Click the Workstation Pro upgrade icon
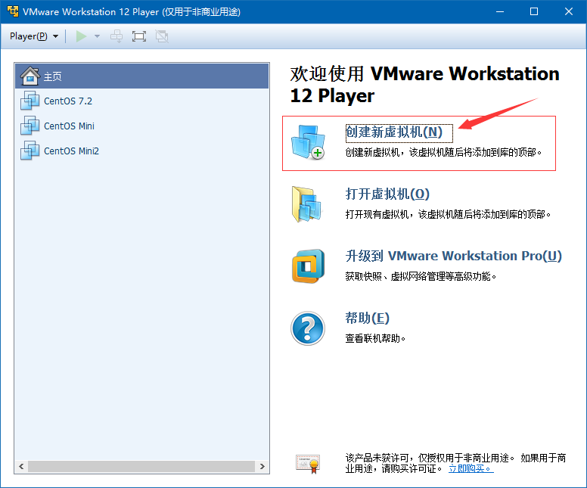 coord(308,266)
